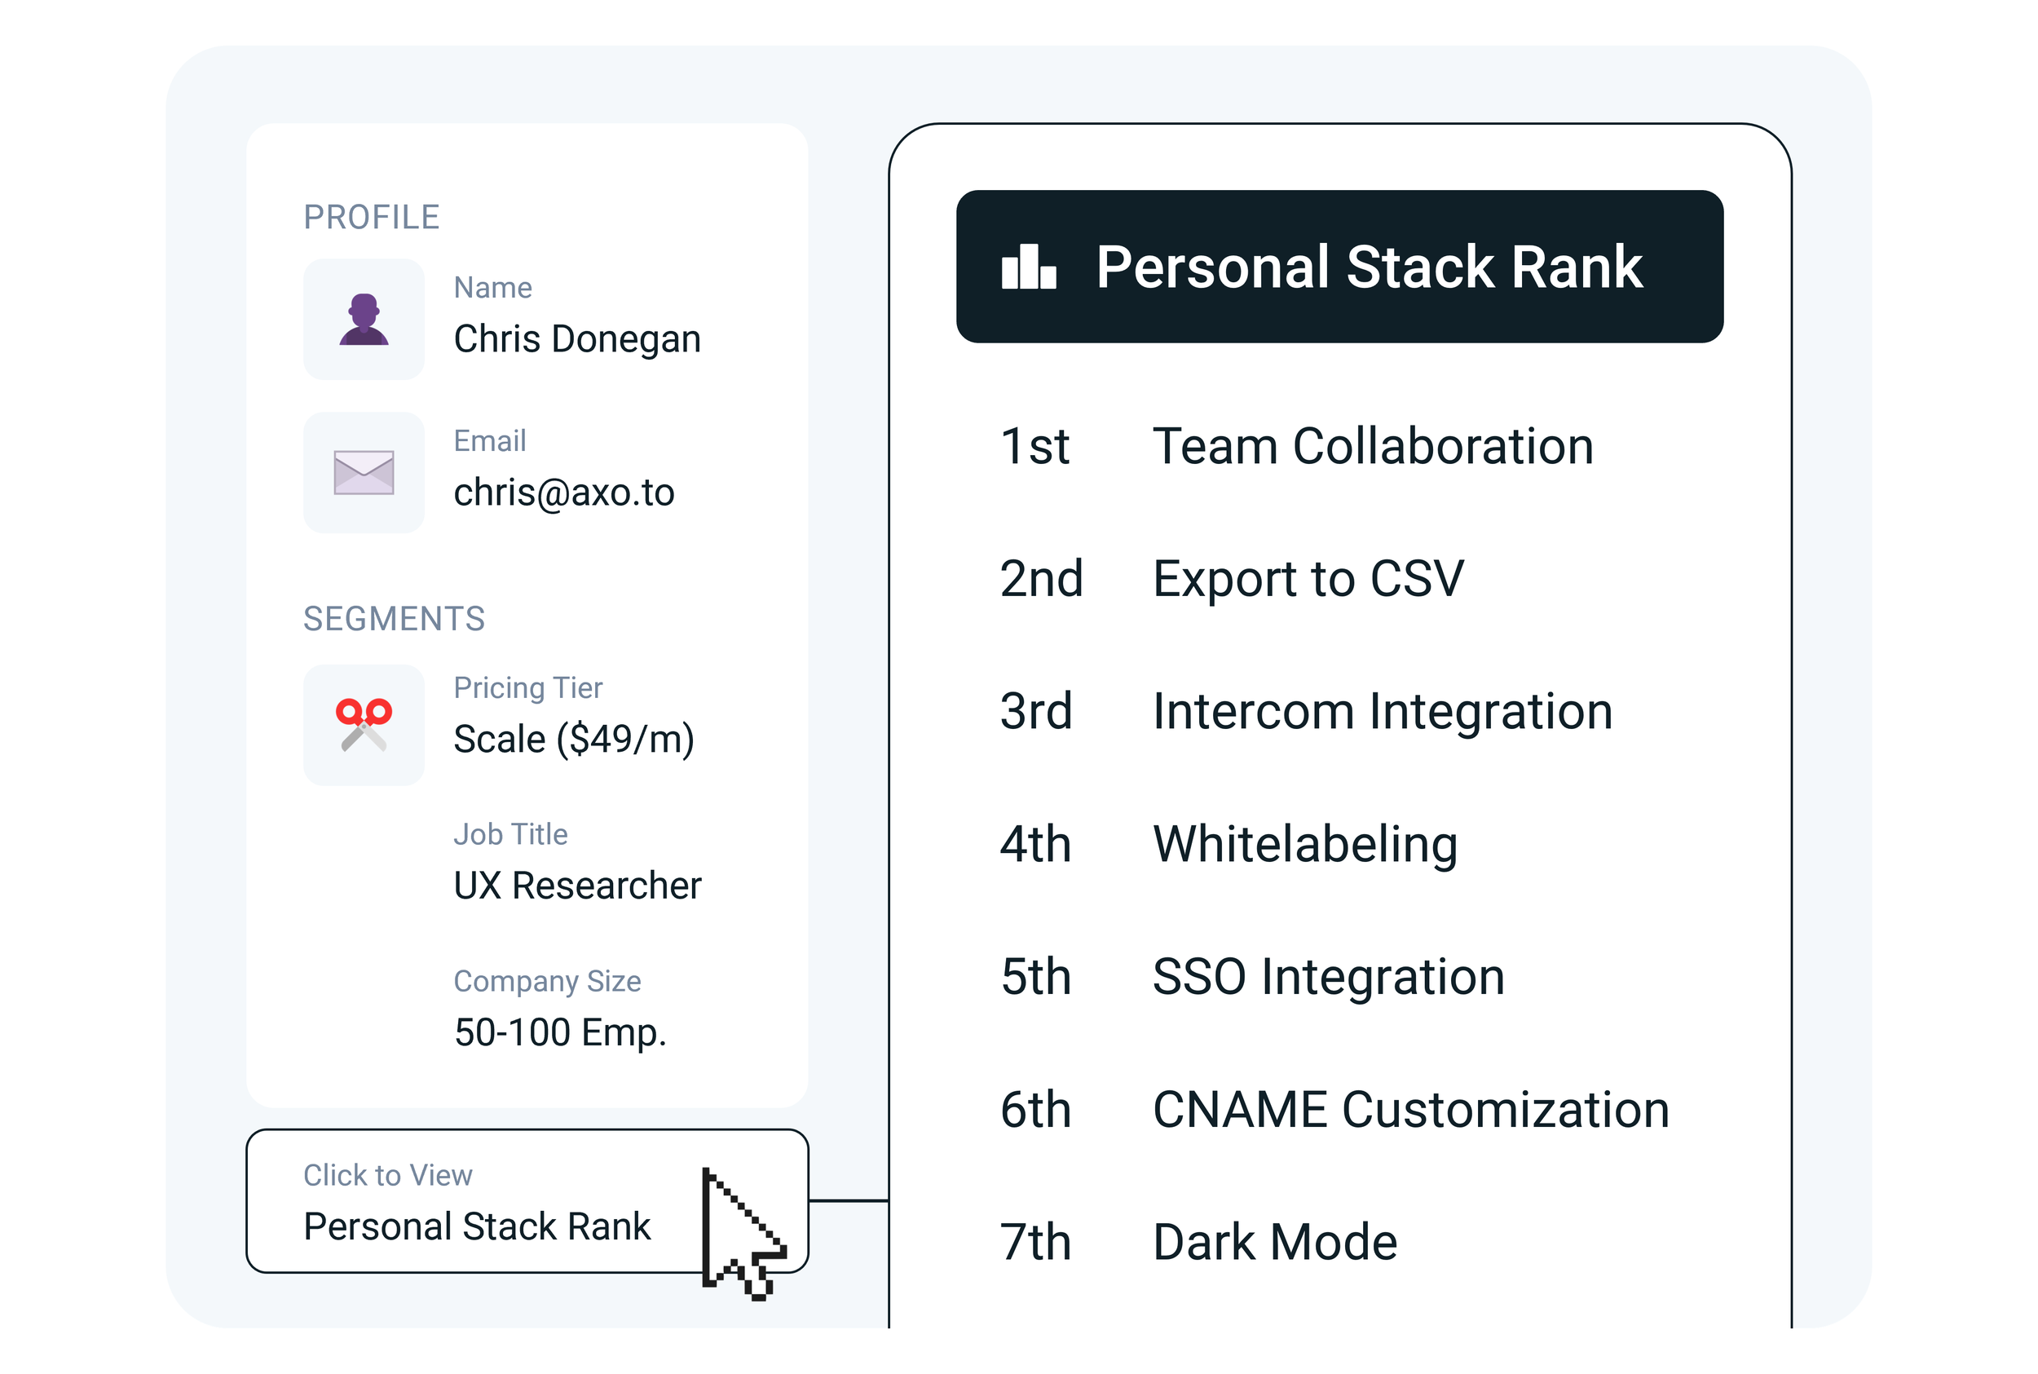Click the name Chris Donegan
This screenshot has height=1374, width=2038.
(x=576, y=340)
